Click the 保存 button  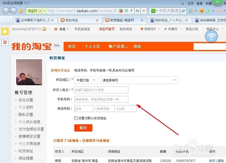coord(83,128)
